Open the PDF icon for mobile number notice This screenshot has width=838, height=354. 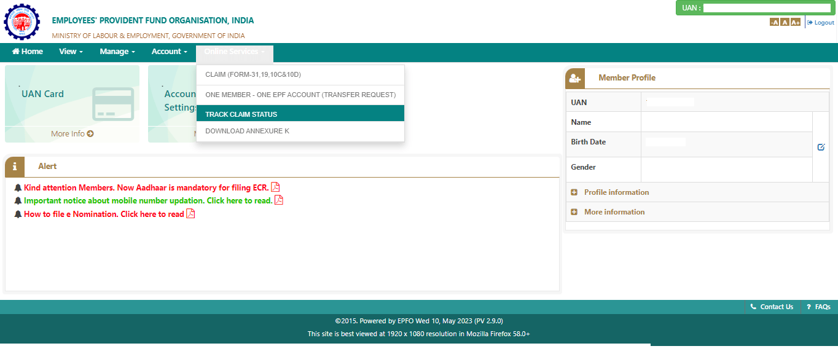(x=279, y=200)
